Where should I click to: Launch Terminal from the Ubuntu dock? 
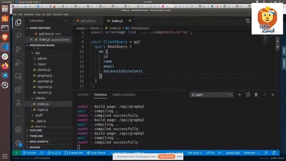[5, 28]
